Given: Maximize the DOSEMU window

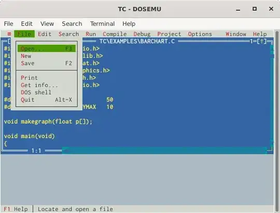Looking at the screenshot, I should click(255, 9).
